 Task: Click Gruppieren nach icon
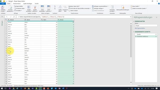(x=65, y=7)
